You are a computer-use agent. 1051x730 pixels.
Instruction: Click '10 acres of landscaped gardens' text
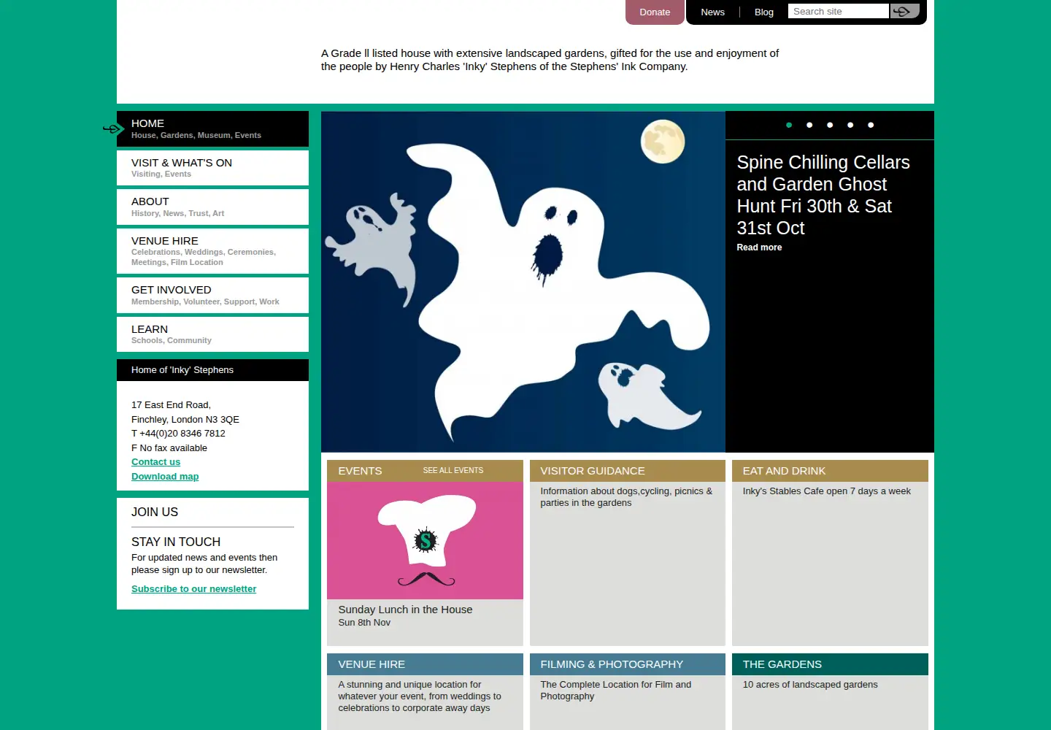tap(810, 685)
